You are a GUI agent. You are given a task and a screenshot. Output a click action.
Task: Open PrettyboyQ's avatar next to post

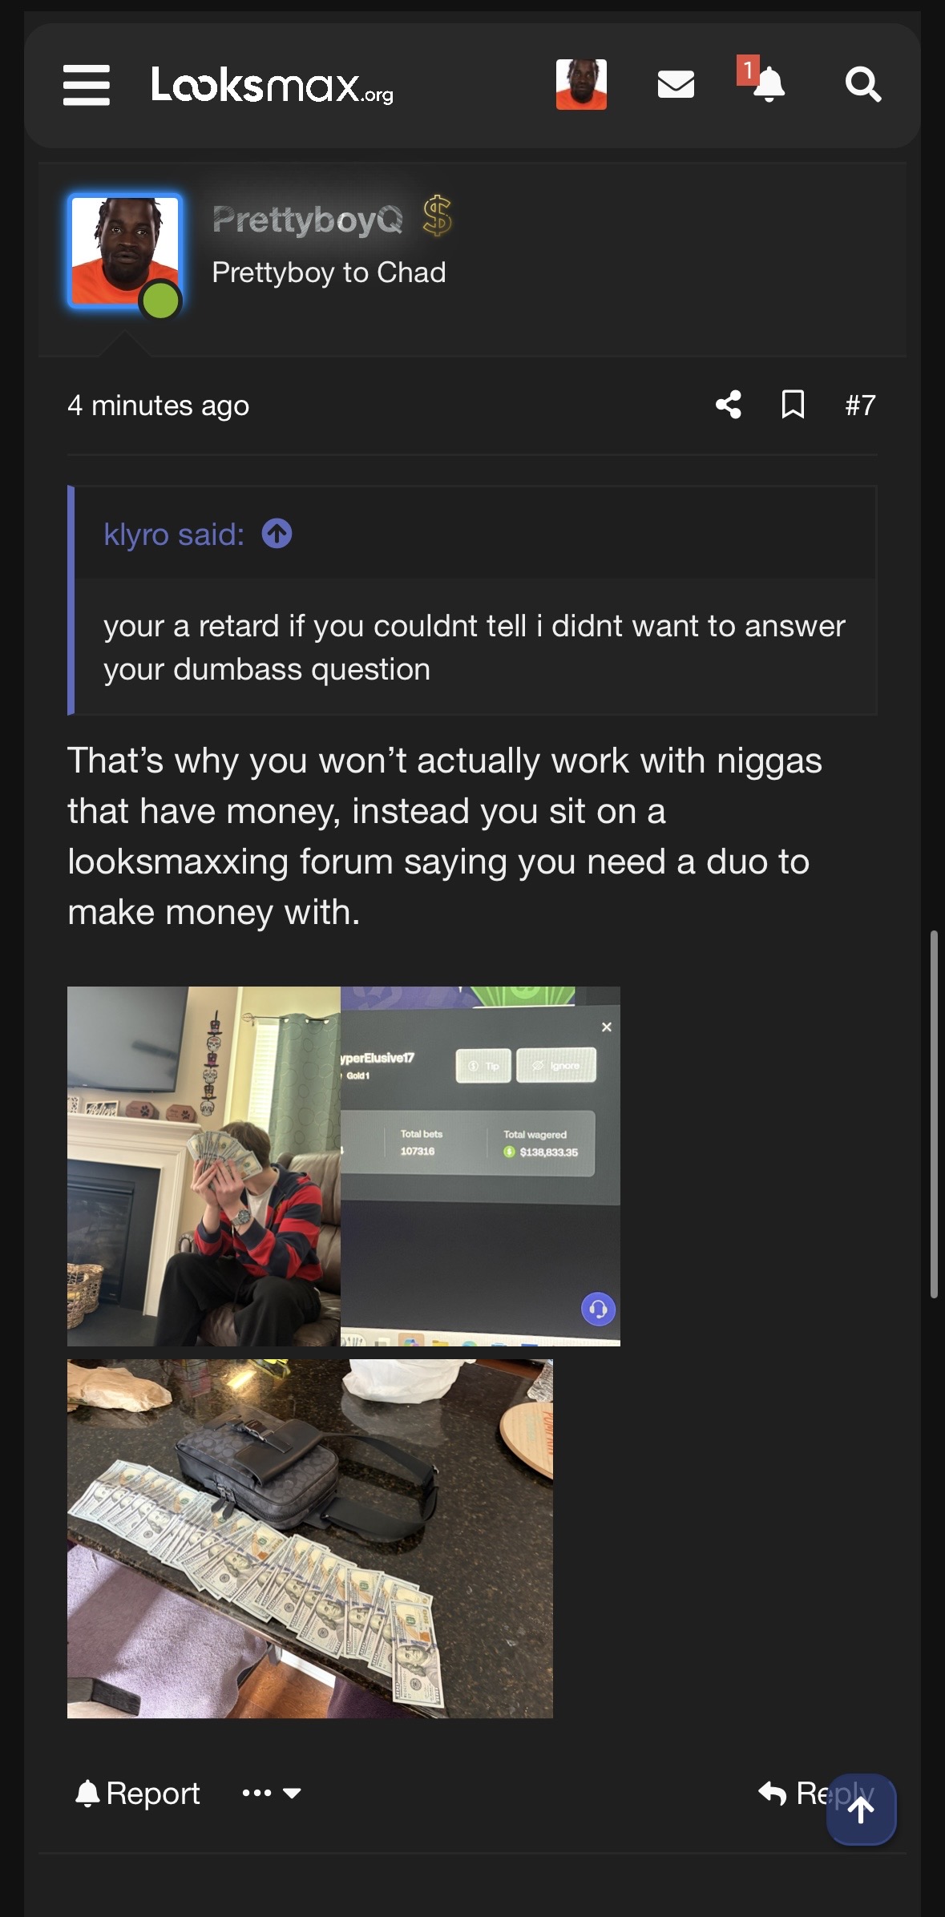point(125,252)
